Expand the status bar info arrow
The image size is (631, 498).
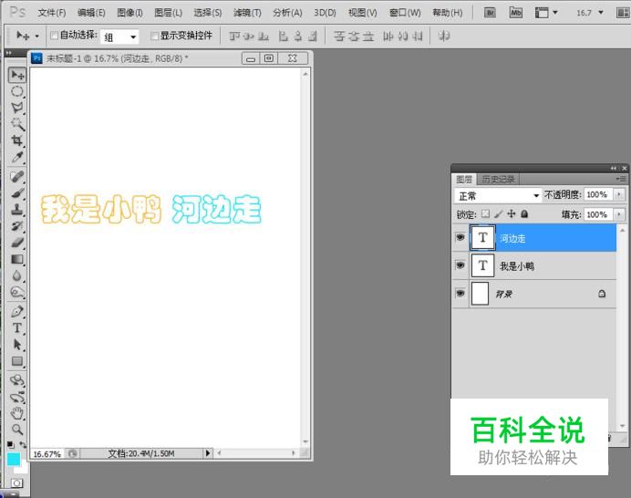coord(208,453)
